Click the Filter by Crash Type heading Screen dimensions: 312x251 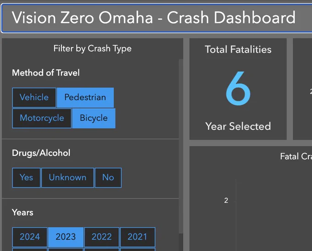click(x=93, y=48)
